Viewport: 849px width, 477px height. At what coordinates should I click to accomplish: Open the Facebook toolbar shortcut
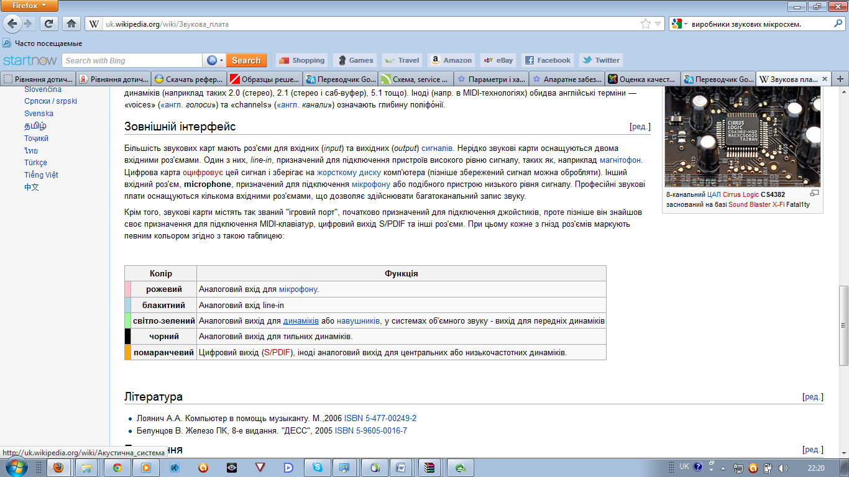(x=548, y=60)
